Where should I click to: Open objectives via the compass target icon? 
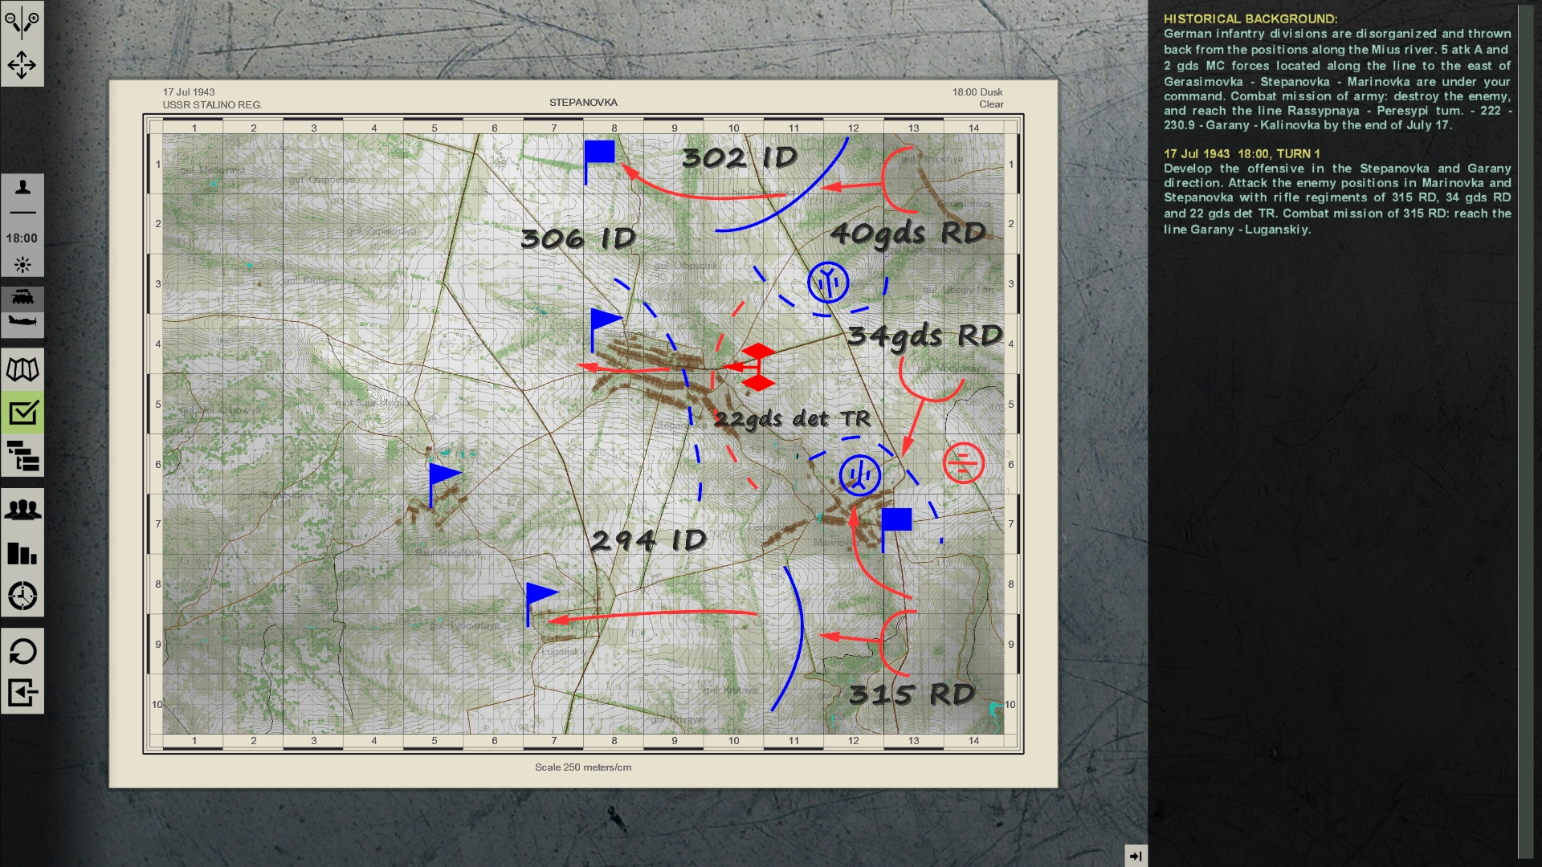(x=23, y=596)
